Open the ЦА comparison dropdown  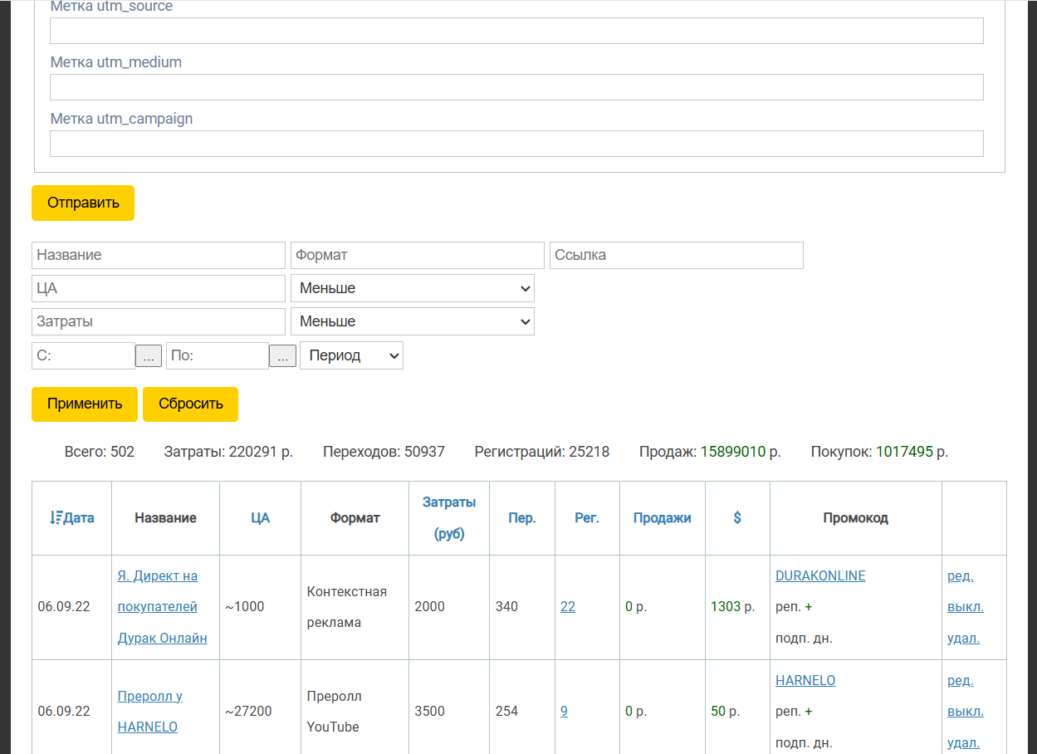click(x=413, y=288)
